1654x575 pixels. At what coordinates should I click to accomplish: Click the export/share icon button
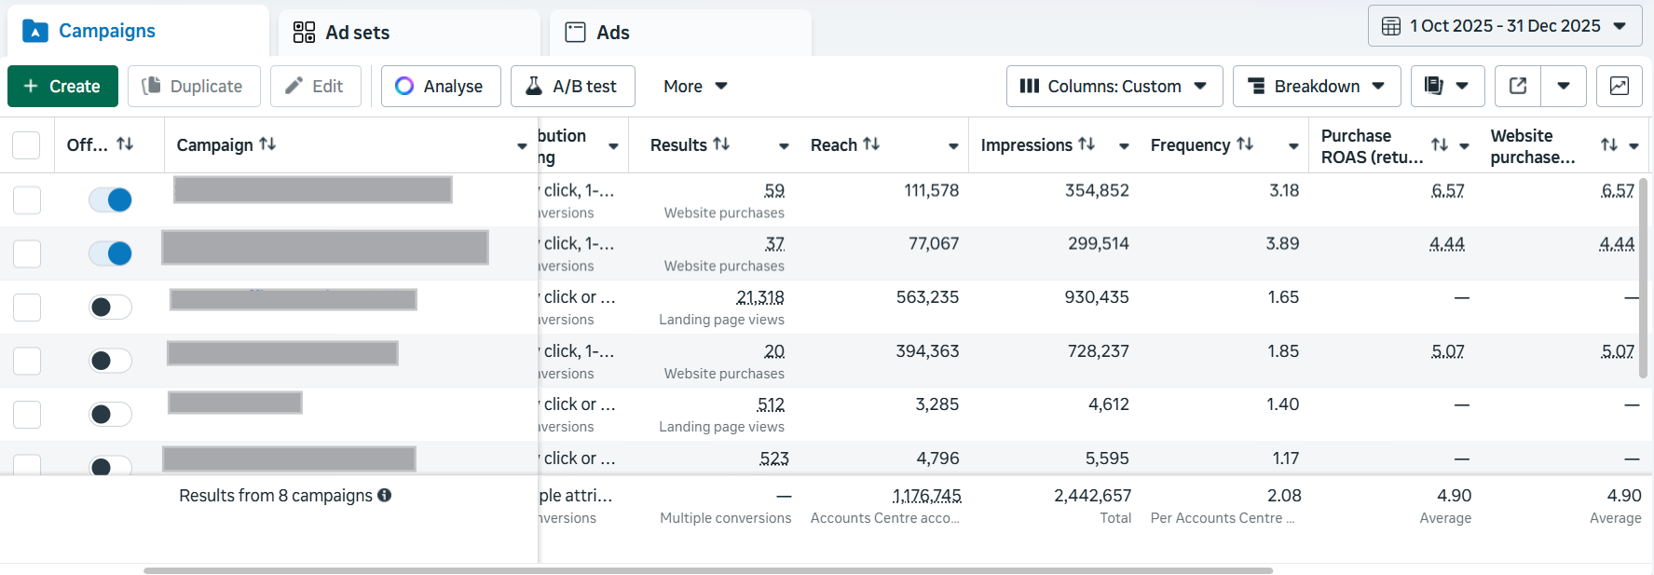tap(1518, 86)
